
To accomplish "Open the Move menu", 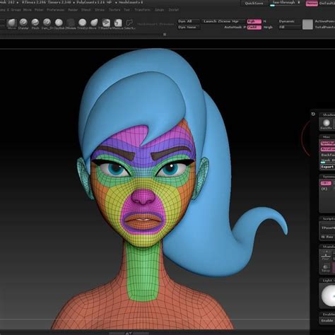I will (28, 10).
